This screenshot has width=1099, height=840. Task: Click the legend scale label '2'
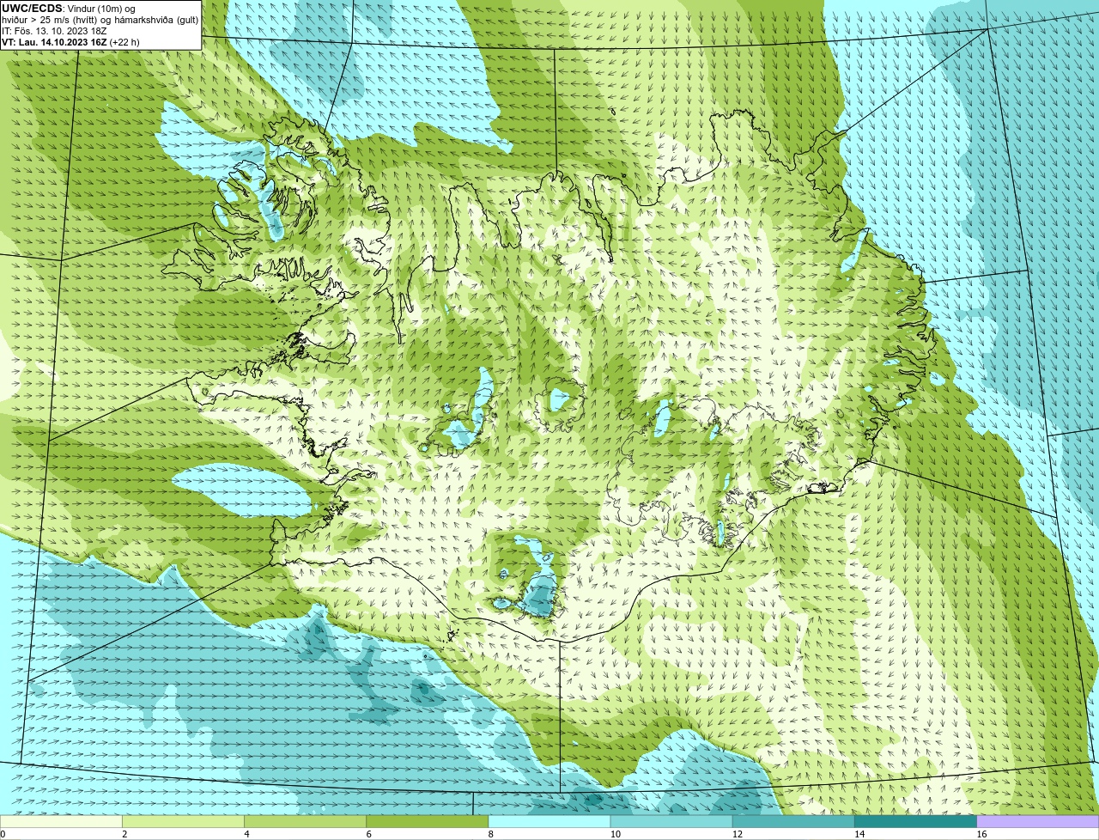125,834
